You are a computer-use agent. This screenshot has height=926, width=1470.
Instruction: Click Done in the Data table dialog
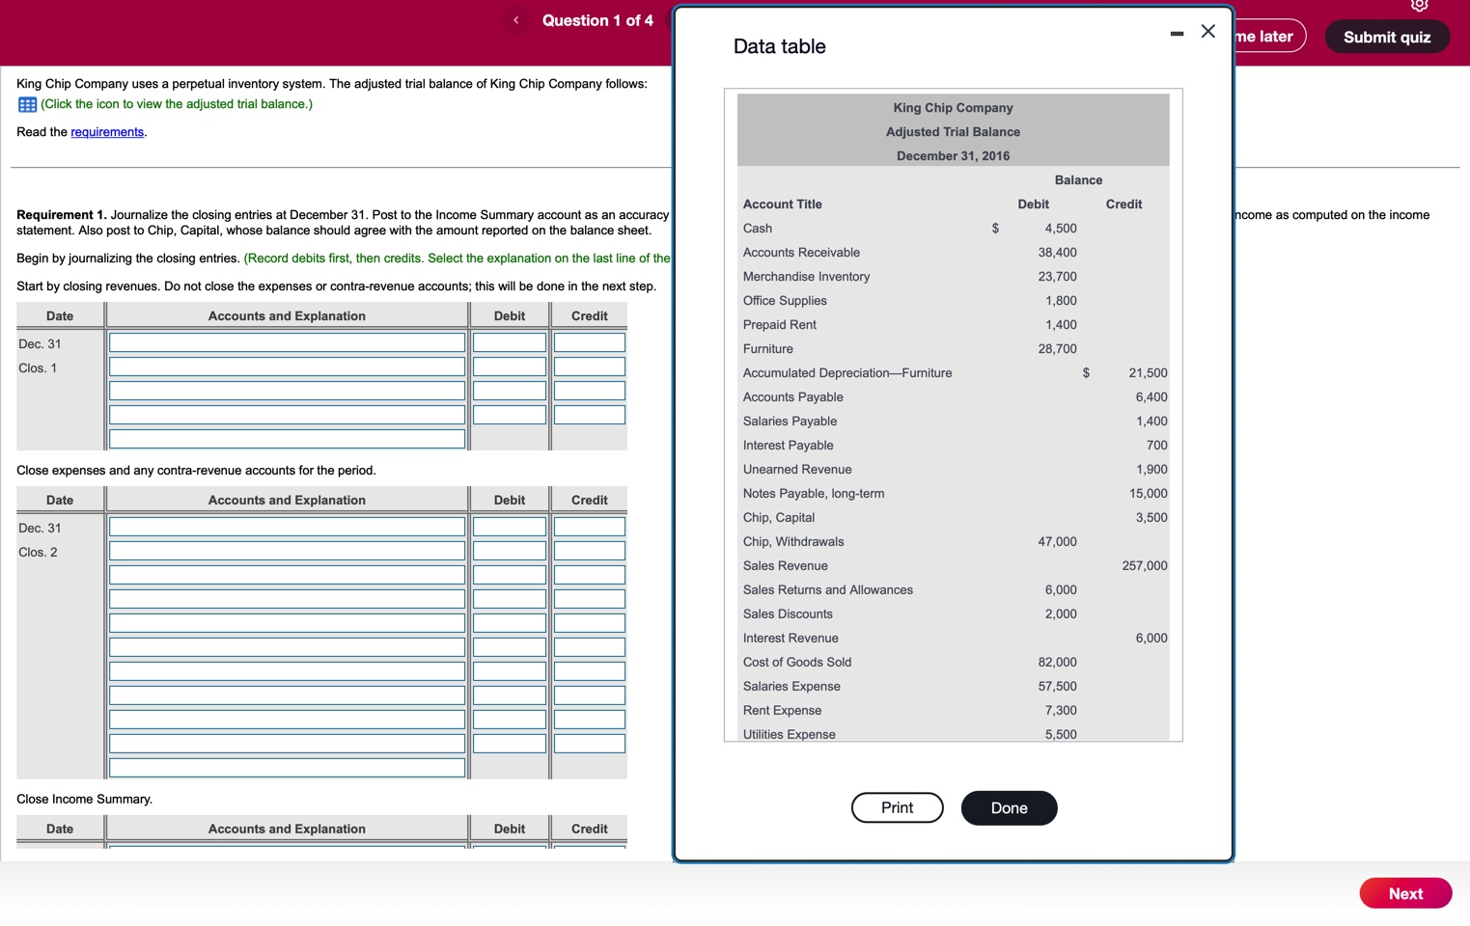click(1009, 808)
